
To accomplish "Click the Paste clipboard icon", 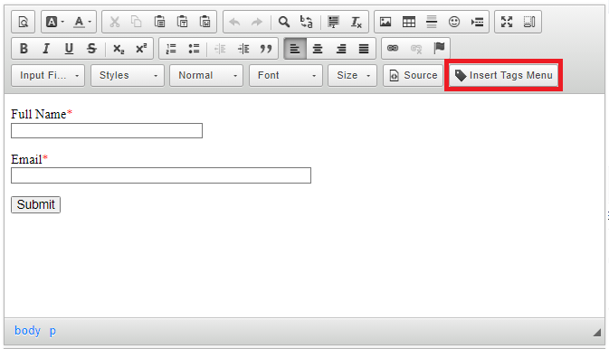I will point(159,22).
